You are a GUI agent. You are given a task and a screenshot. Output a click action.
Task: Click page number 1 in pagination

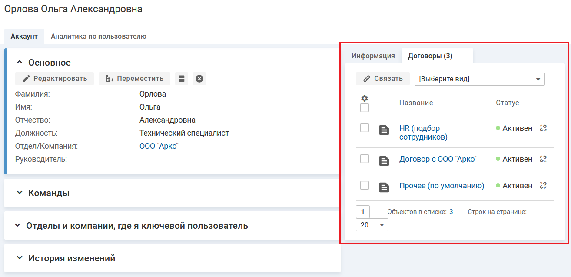click(362, 212)
